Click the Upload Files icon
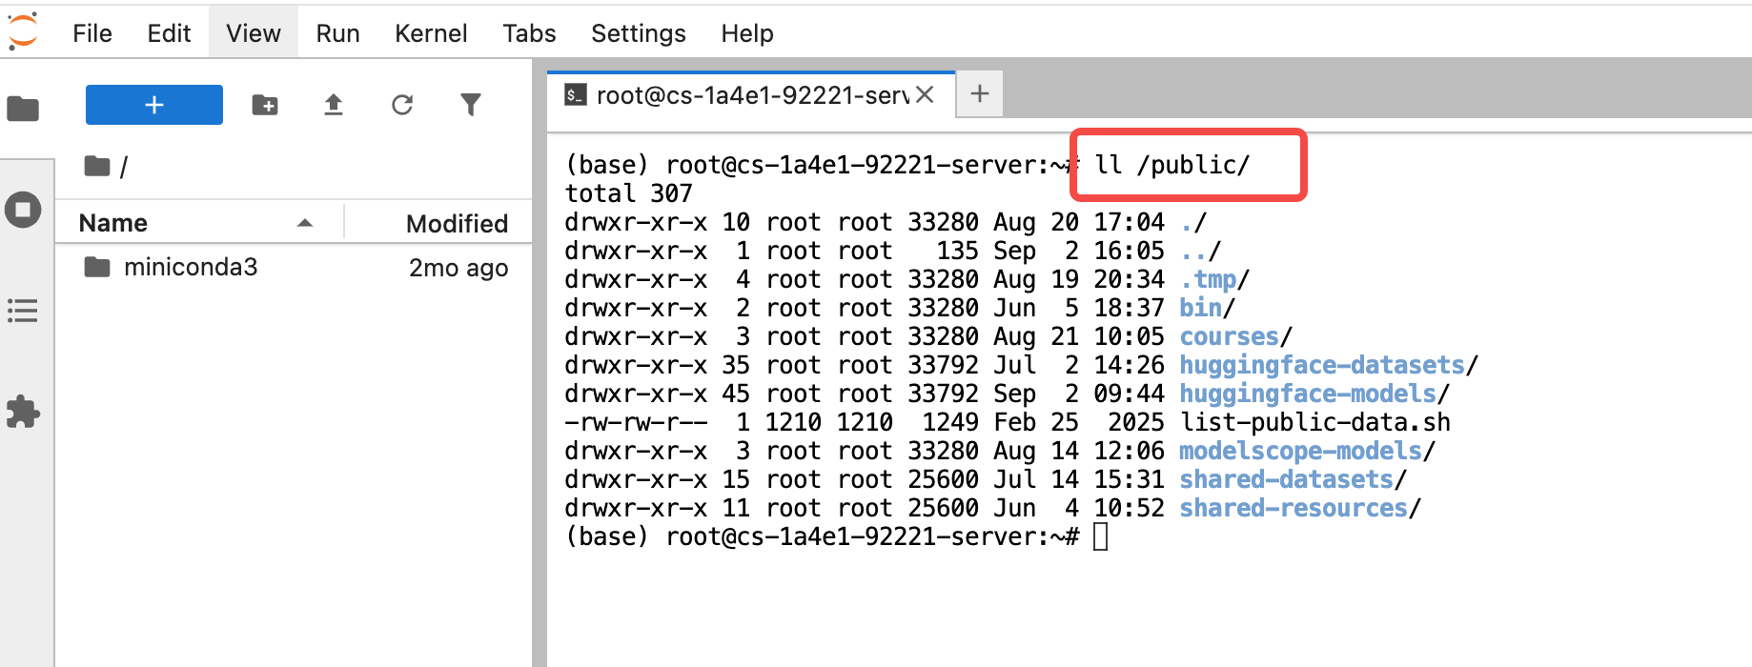The width and height of the screenshot is (1752, 667). click(334, 105)
